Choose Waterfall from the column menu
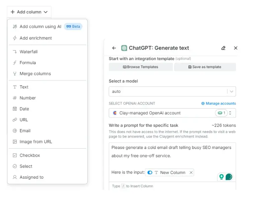 coord(28,52)
